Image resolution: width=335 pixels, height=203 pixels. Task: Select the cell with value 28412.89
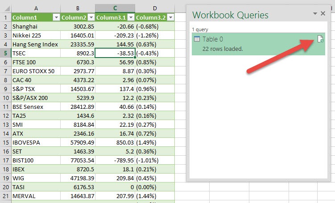click(78, 107)
